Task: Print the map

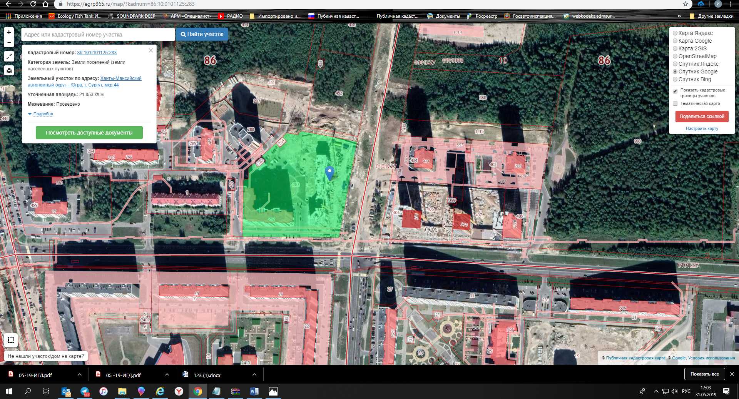Action: click(x=9, y=70)
